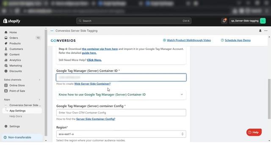Viewport: 271px width, 152px height.
Task: Click the Point of Sale icon
Action: tap(6, 91)
